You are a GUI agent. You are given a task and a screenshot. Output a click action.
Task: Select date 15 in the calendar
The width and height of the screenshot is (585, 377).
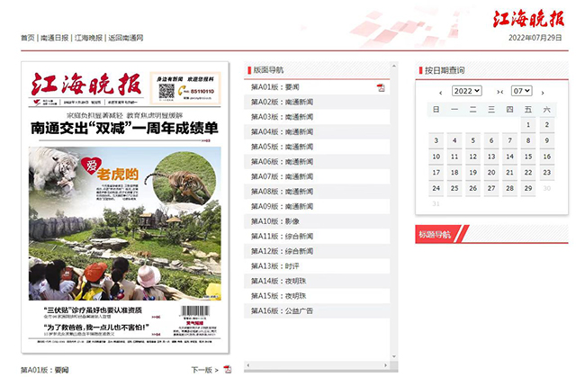(x=528, y=156)
